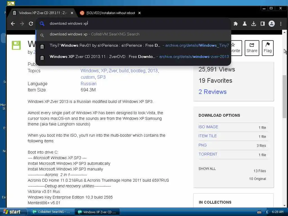
Task: Download the ISO IMAGE option
Action: tap(208, 127)
